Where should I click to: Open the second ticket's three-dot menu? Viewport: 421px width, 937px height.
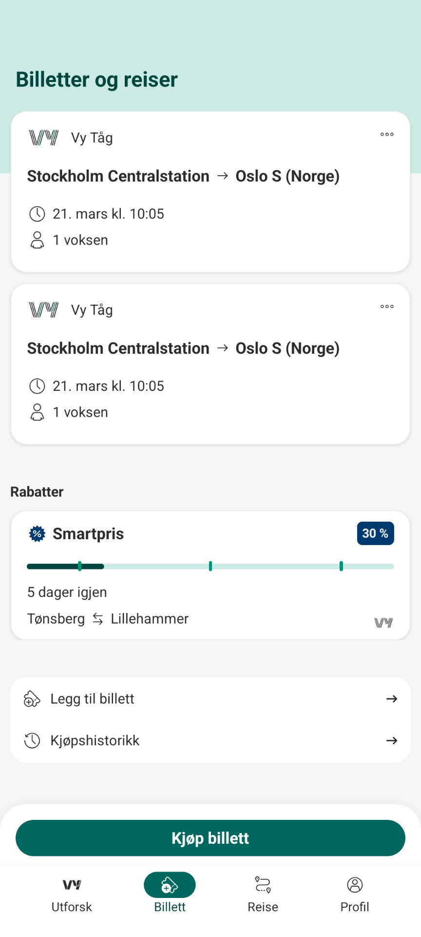pos(387,306)
